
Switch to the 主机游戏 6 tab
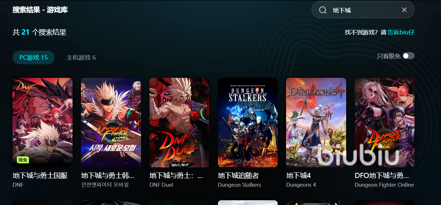[x=81, y=57]
